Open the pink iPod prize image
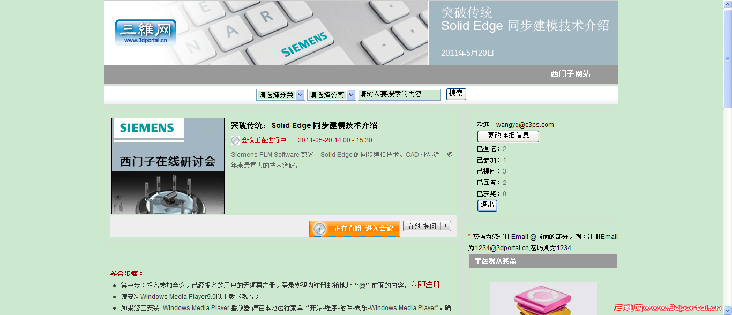The image size is (732, 315). (x=543, y=298)
